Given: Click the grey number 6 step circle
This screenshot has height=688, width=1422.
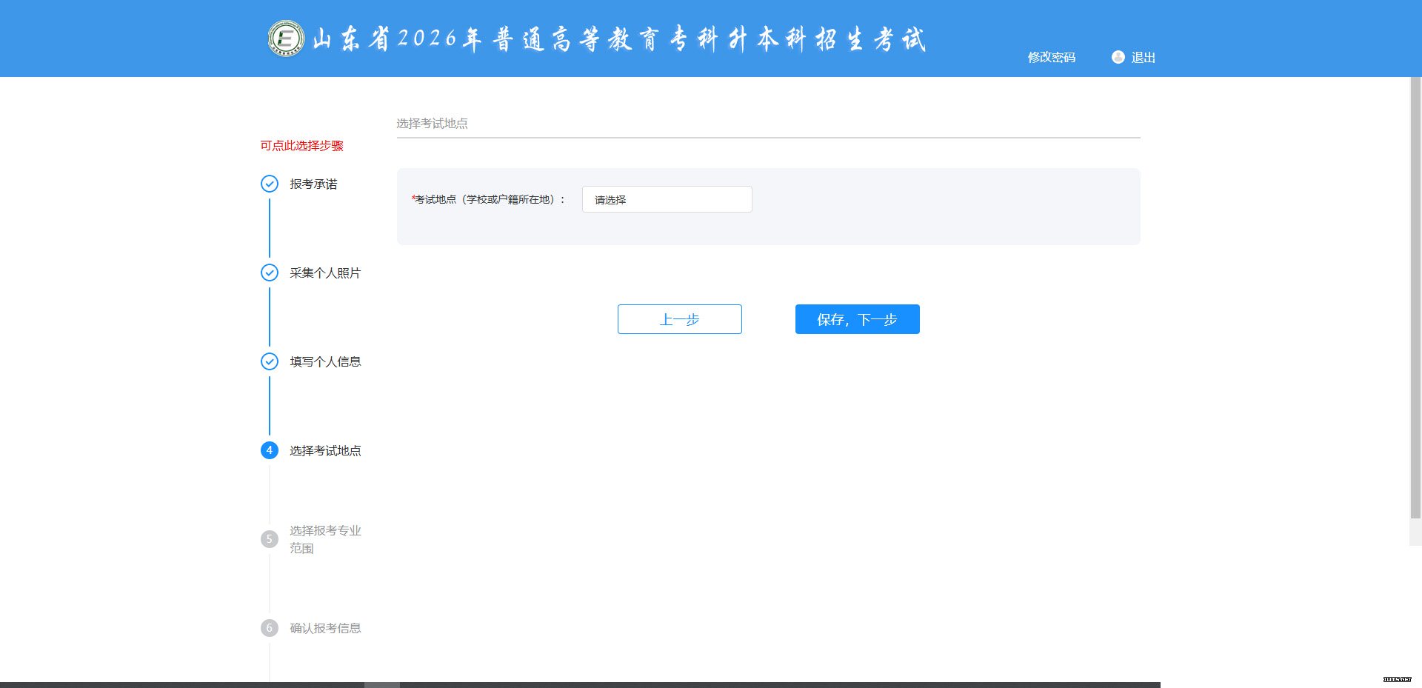Looking at the screenshot, I should click(x=270, y=628).
